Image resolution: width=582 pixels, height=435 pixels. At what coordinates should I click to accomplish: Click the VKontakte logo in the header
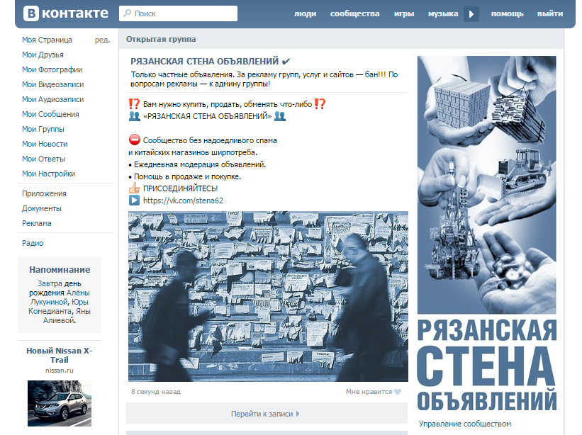[66, 13]
